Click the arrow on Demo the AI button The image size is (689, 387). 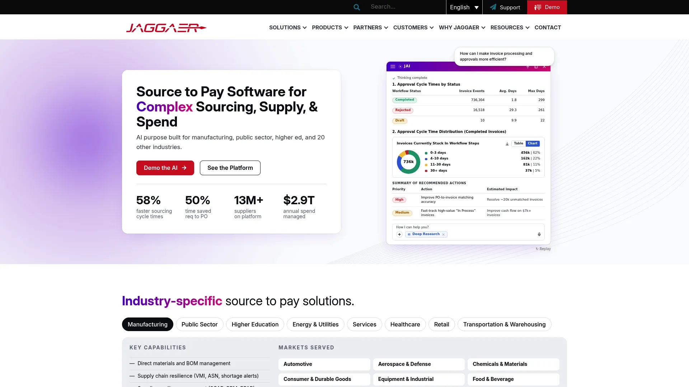click(x=184, y=168)
